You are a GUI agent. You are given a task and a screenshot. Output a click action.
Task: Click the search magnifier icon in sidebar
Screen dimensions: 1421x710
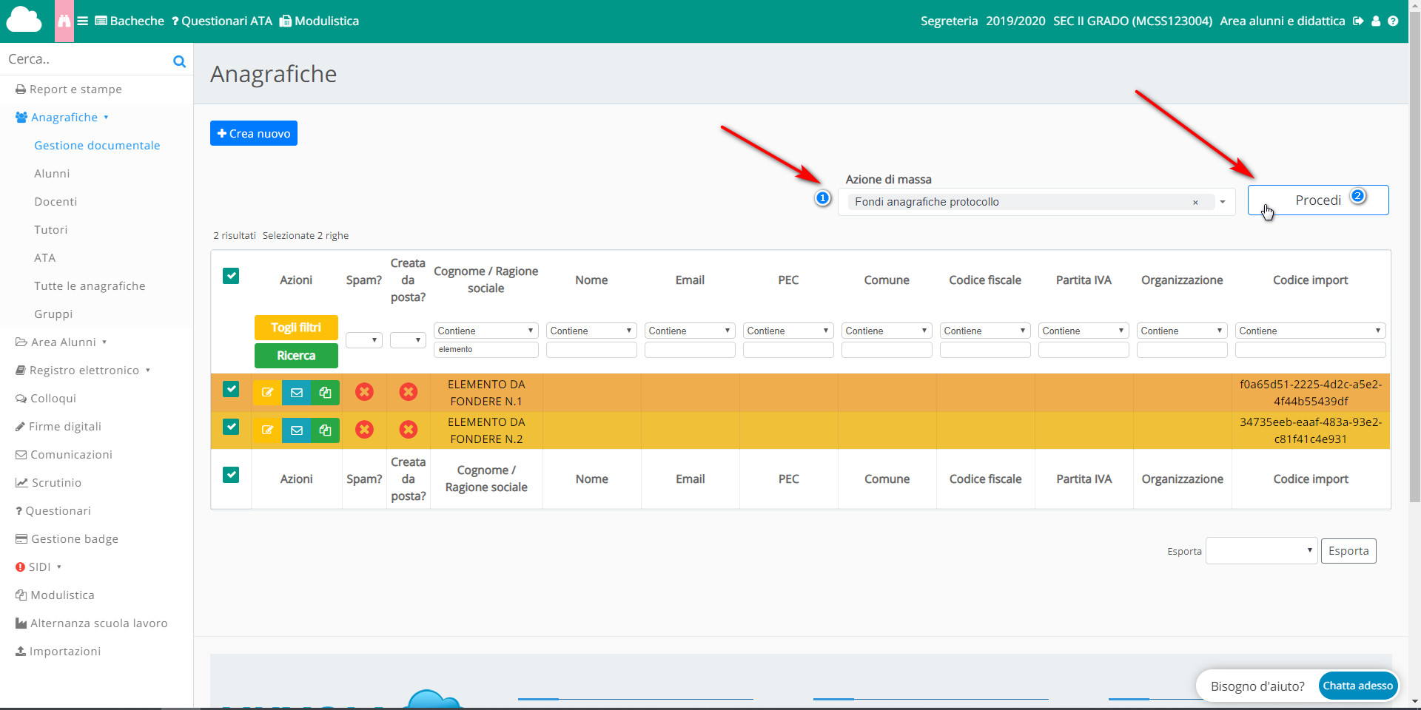[179, 61]
